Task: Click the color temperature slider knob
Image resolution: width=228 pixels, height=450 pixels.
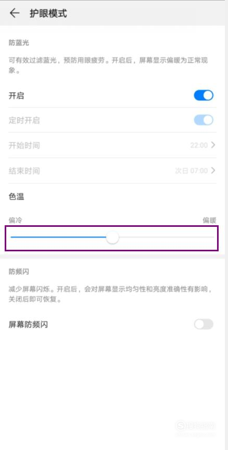Action: pyautogui.click(x=112, y=238)
